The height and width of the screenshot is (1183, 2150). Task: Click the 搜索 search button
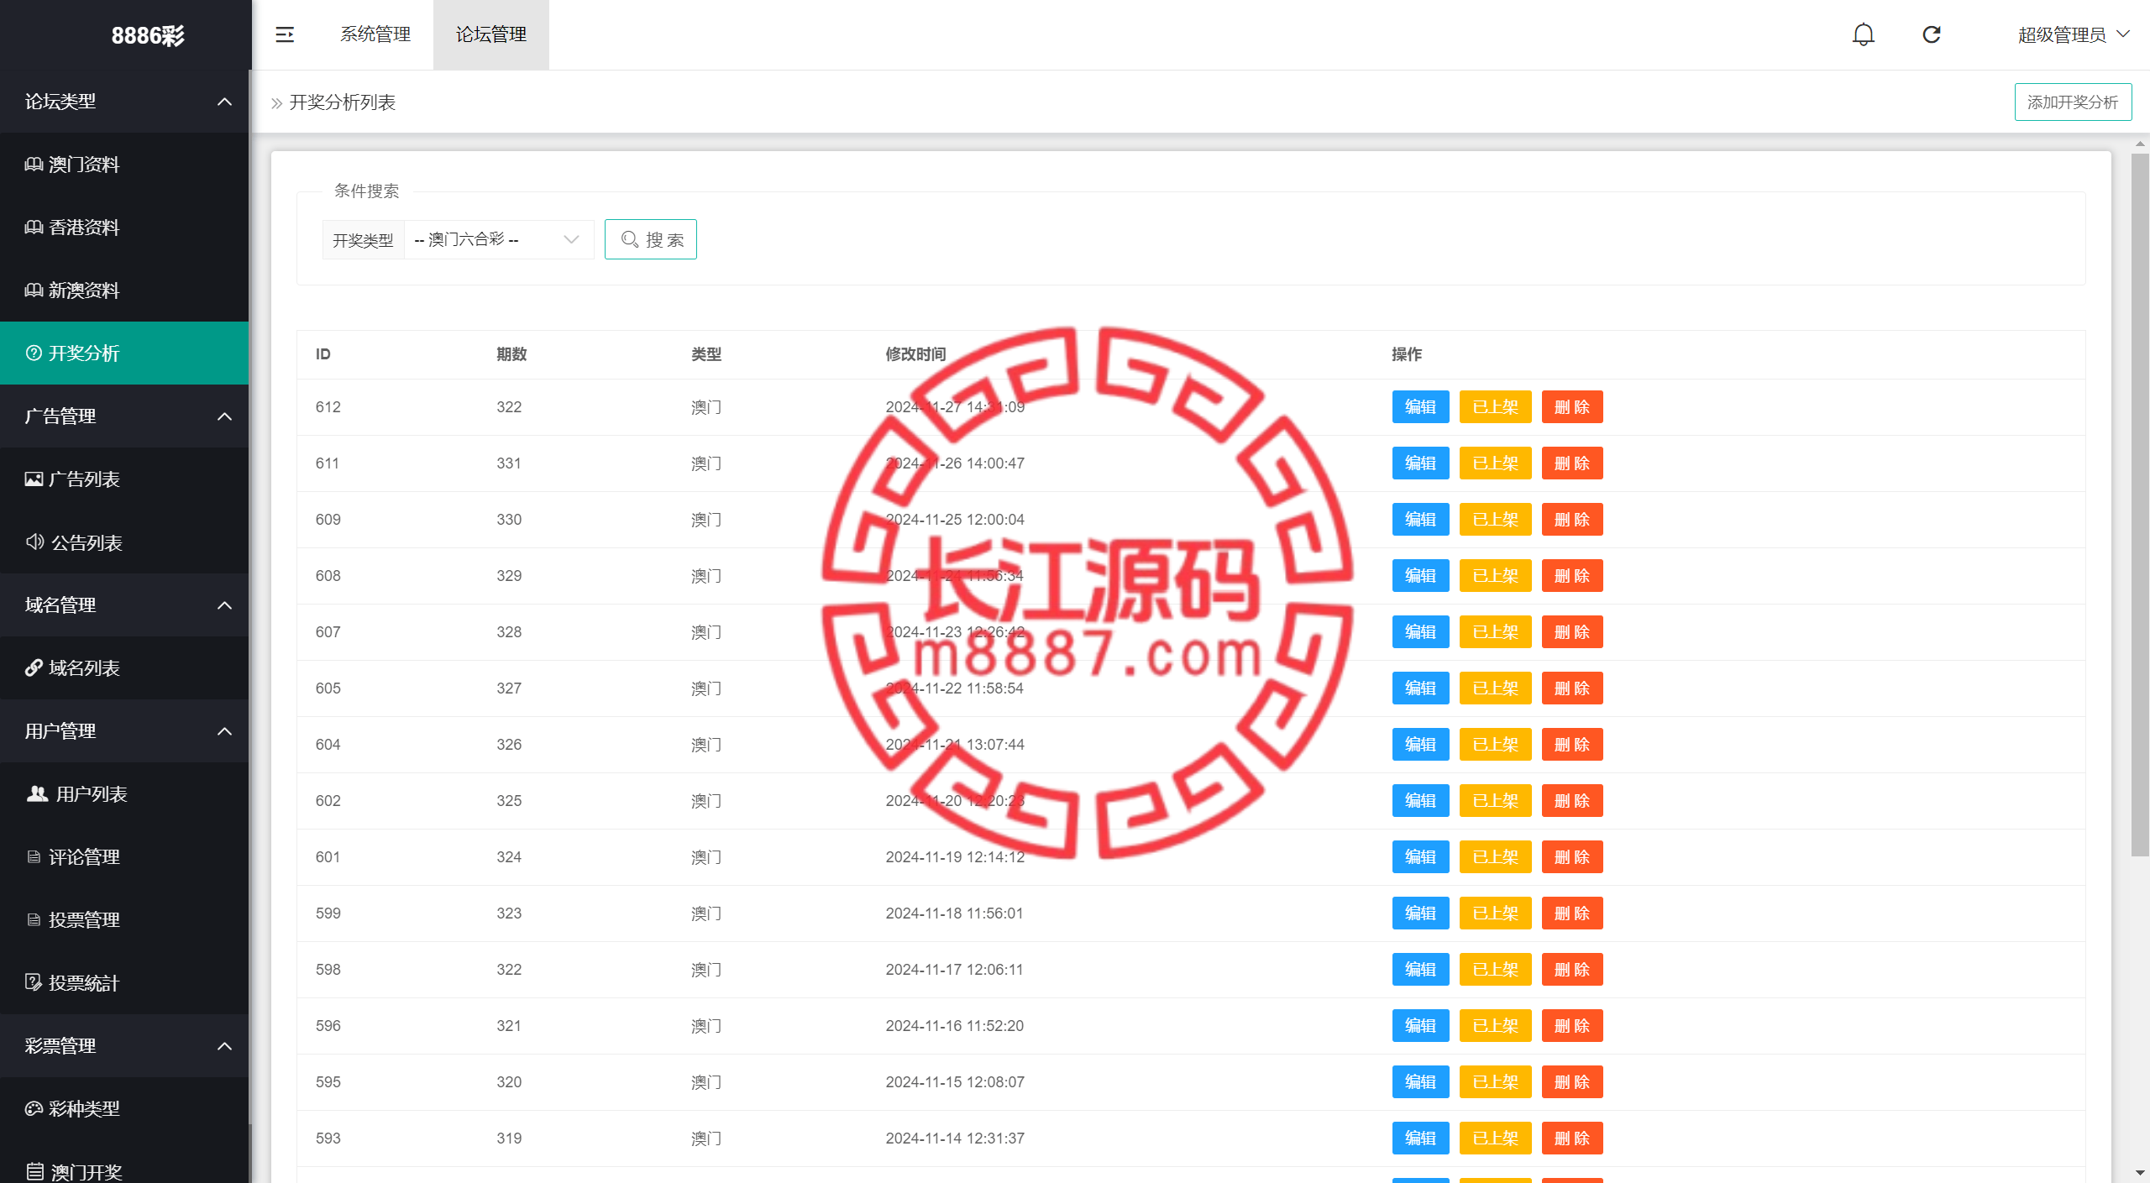coord(651,240)
